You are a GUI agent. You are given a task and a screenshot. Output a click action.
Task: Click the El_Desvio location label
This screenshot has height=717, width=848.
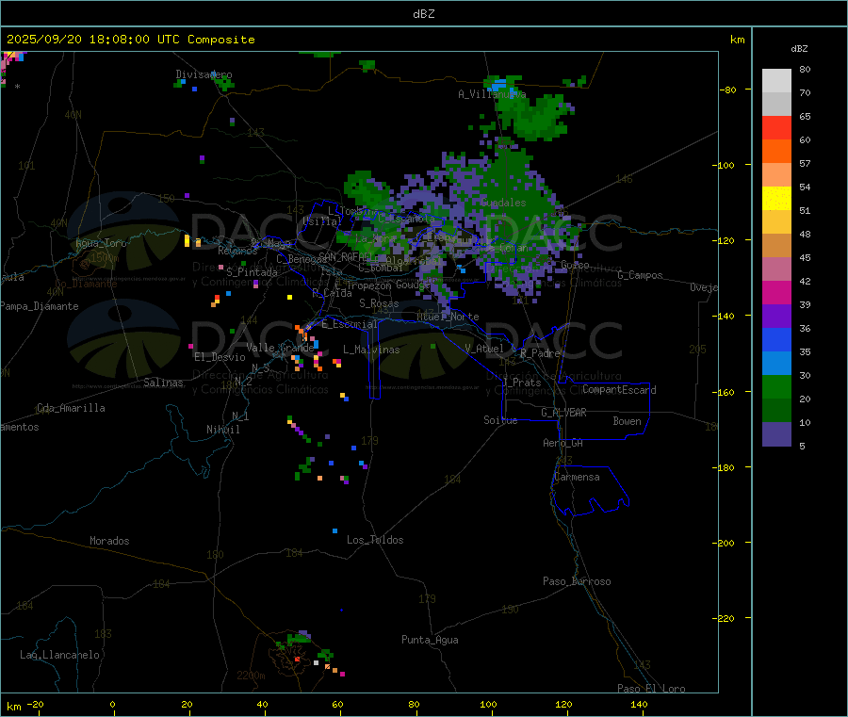[x=220, y=357]
